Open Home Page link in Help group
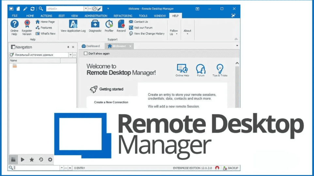 tap(45, 22)
